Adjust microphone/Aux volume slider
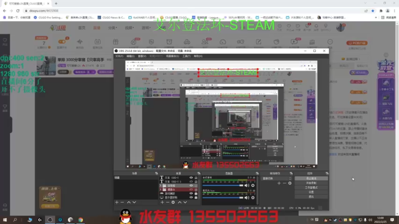Image resolution: width=399 pixels, height=224 pixels. pyautogui.click(x=223, y=198)
